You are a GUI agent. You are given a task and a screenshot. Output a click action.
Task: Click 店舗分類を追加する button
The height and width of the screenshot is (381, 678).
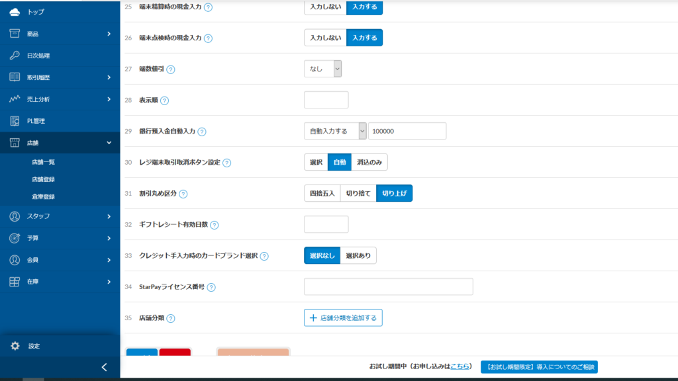pos(343,318)
